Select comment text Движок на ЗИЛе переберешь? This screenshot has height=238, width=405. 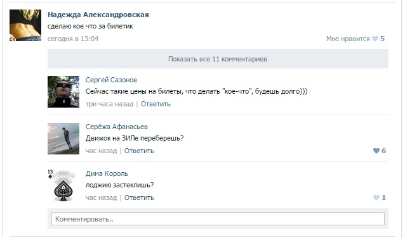tap(135, 139)
